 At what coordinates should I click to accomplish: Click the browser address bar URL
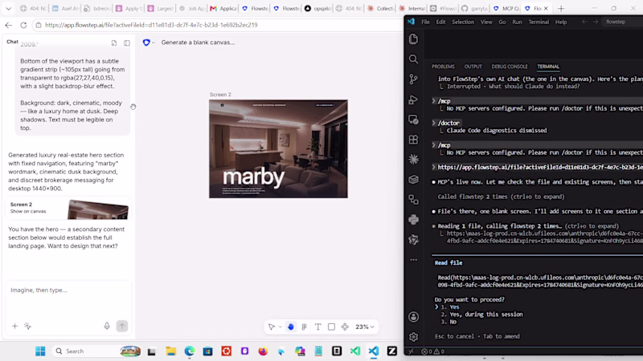151,25
